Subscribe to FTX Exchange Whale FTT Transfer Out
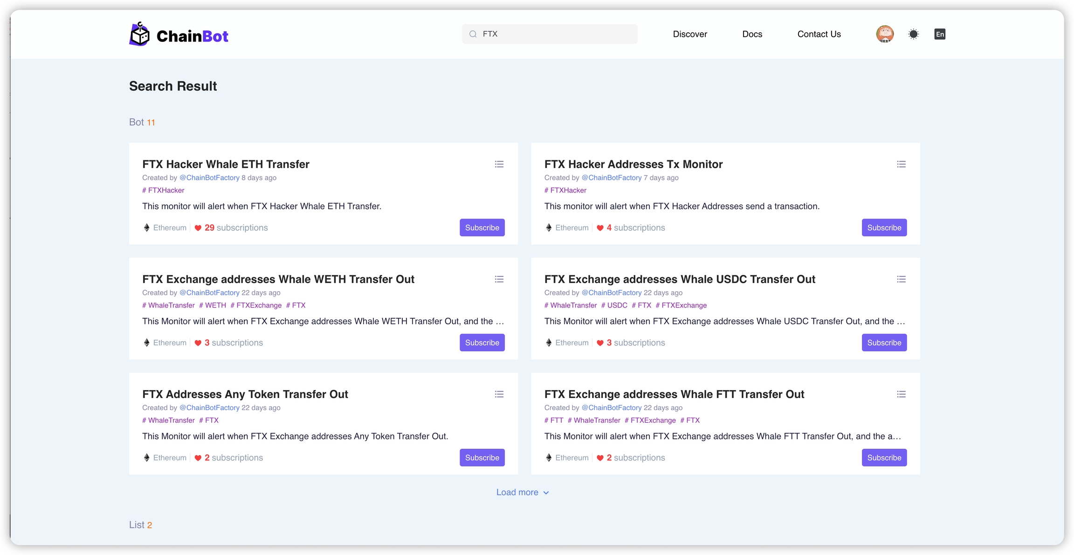Viewport: 1074px width, 555px height. (883, 458)
